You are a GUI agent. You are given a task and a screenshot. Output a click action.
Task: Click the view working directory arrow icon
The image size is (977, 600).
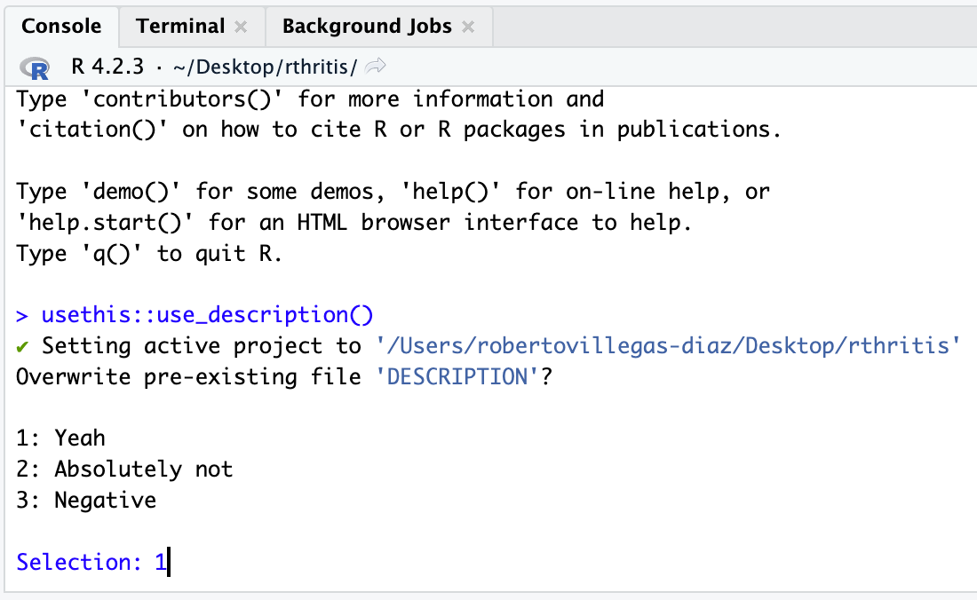[x=376, y=67]
